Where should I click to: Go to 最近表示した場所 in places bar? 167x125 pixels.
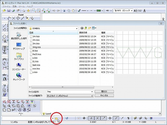click(x=19, y=36)
